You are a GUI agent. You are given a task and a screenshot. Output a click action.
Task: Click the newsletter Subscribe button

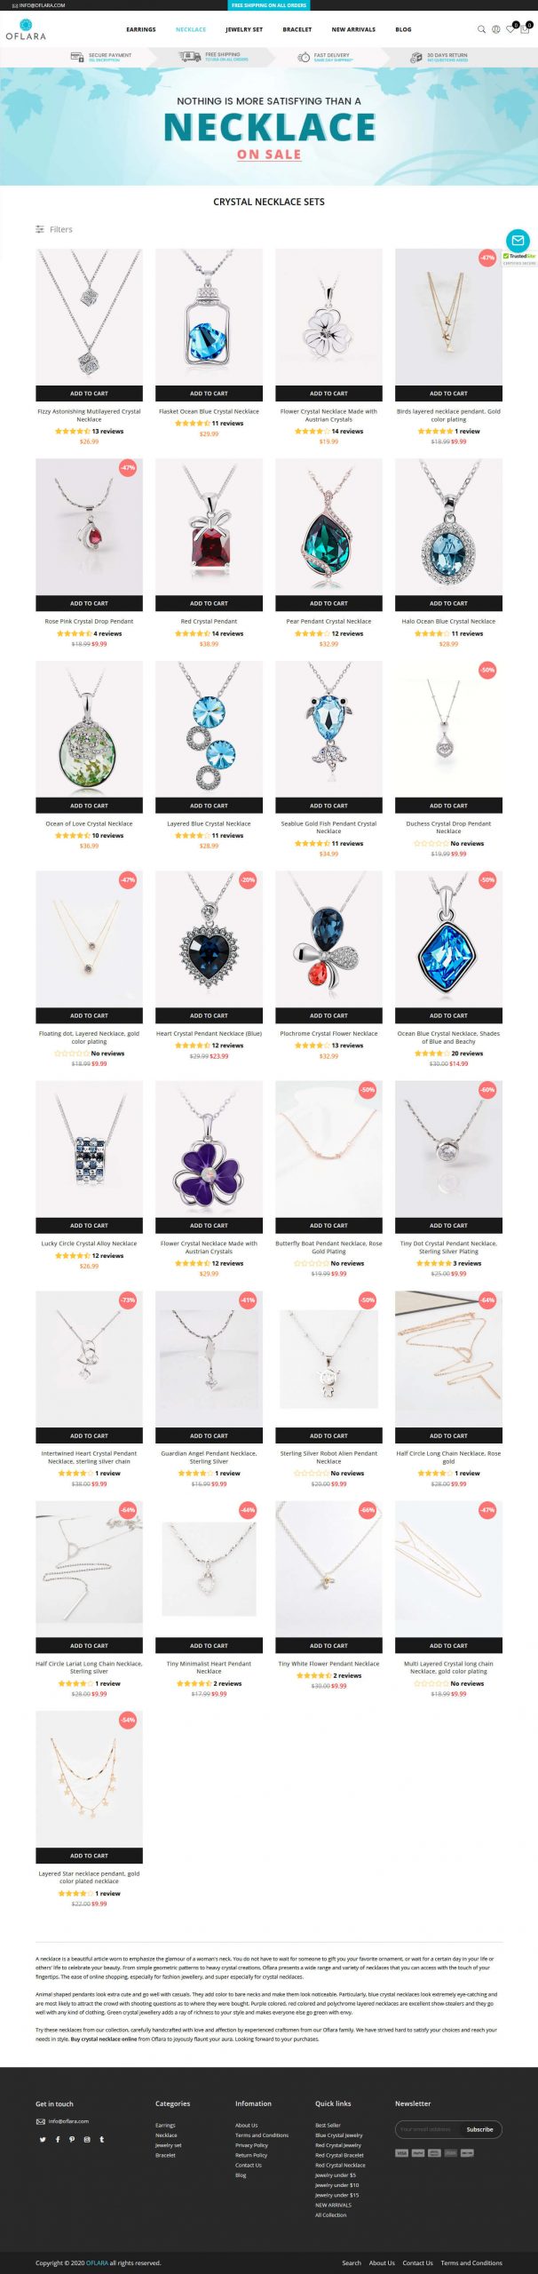(479, 2129)
